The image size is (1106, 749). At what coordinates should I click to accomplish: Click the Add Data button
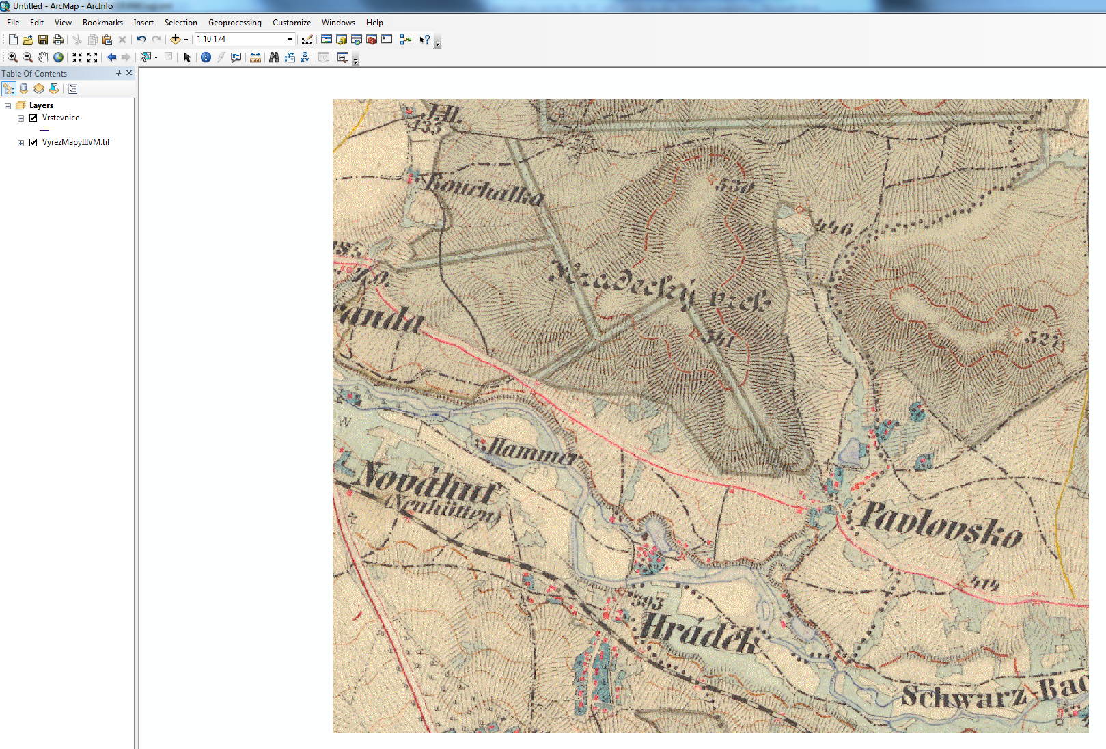coord(176,40)
